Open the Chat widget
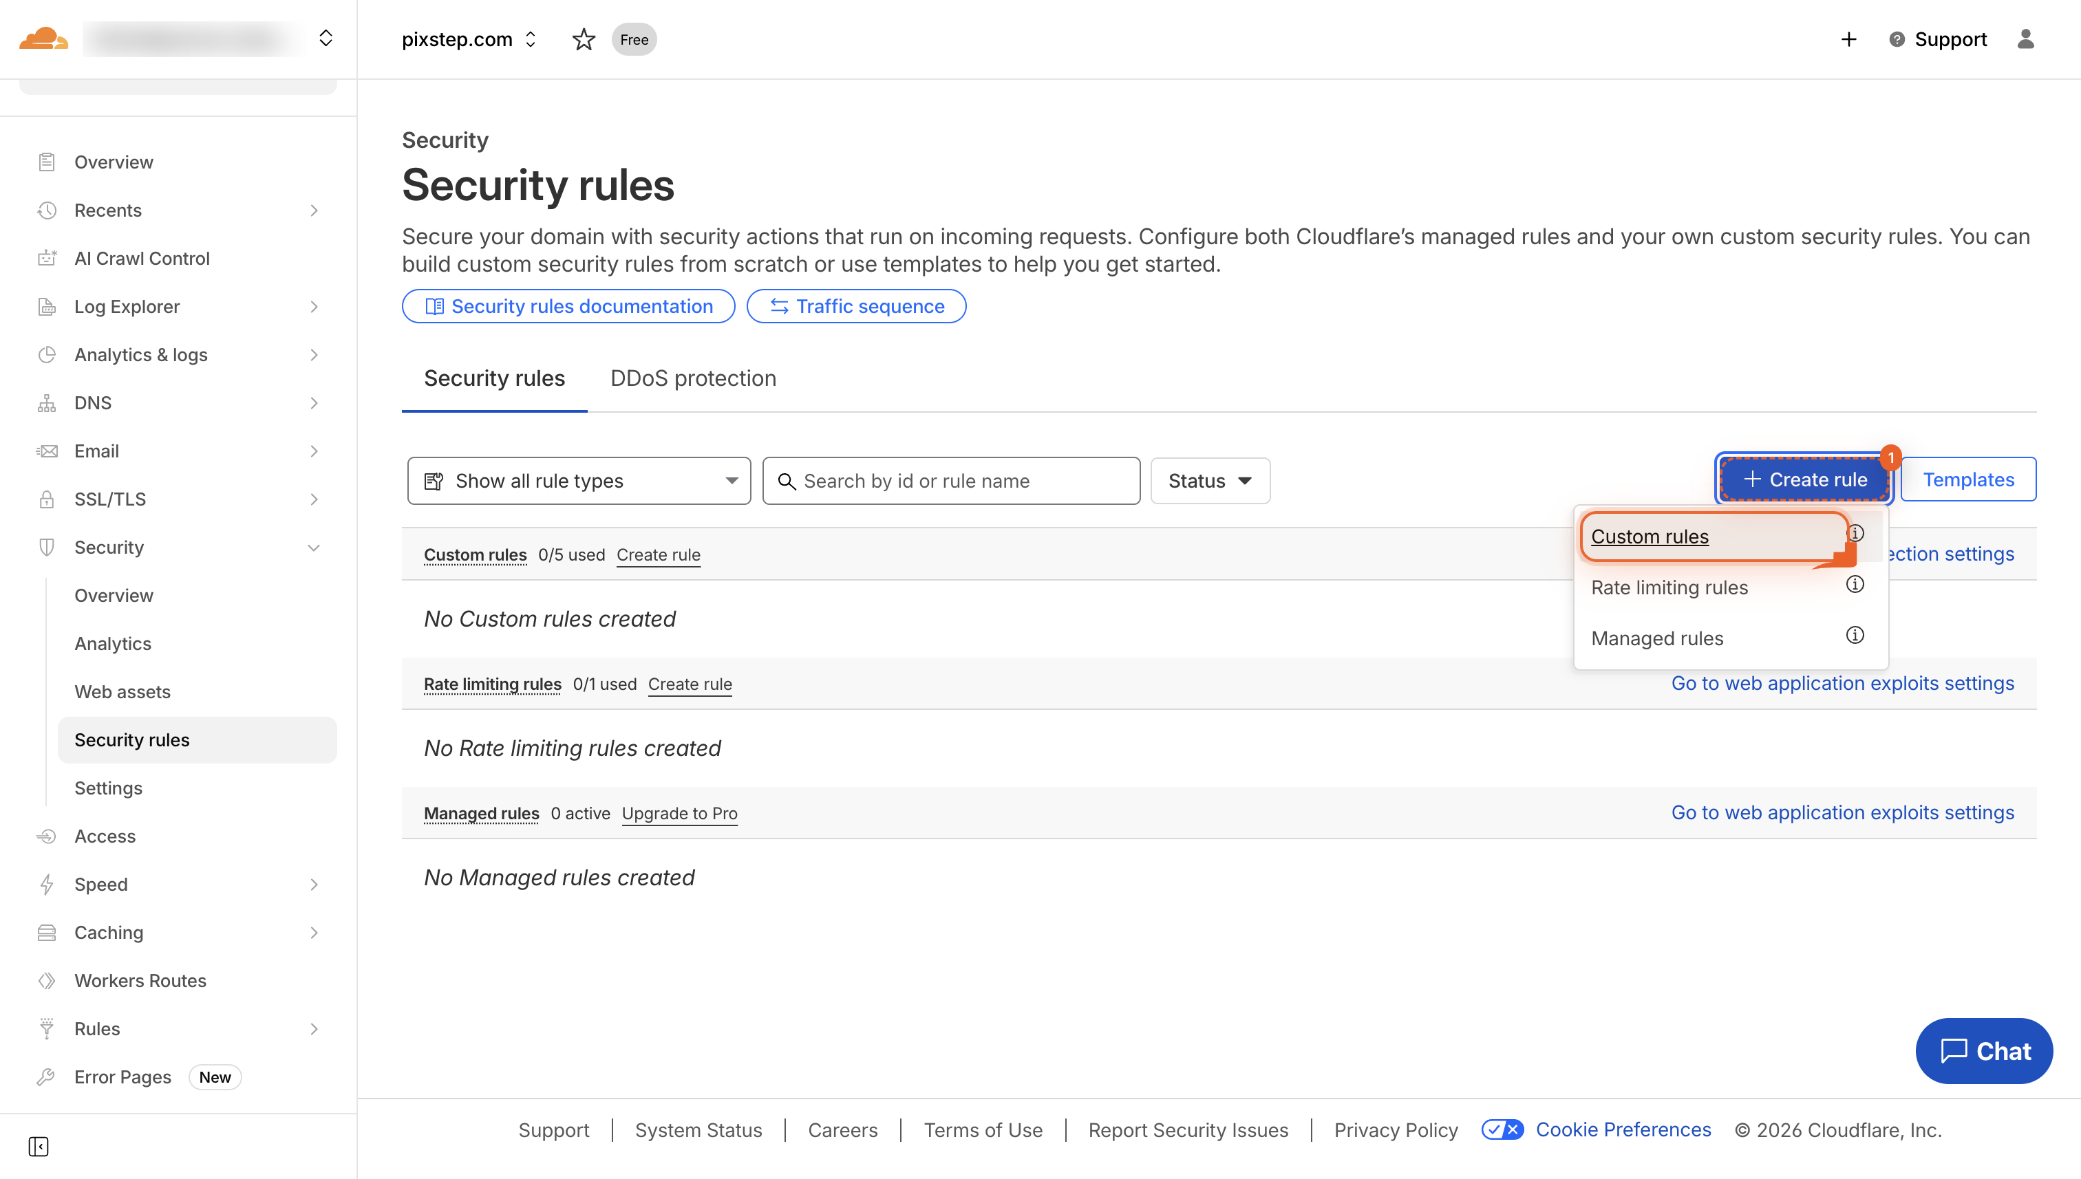Screen dimensions: 2081x1179 pyautogui.click(x=1983, y=1050)
